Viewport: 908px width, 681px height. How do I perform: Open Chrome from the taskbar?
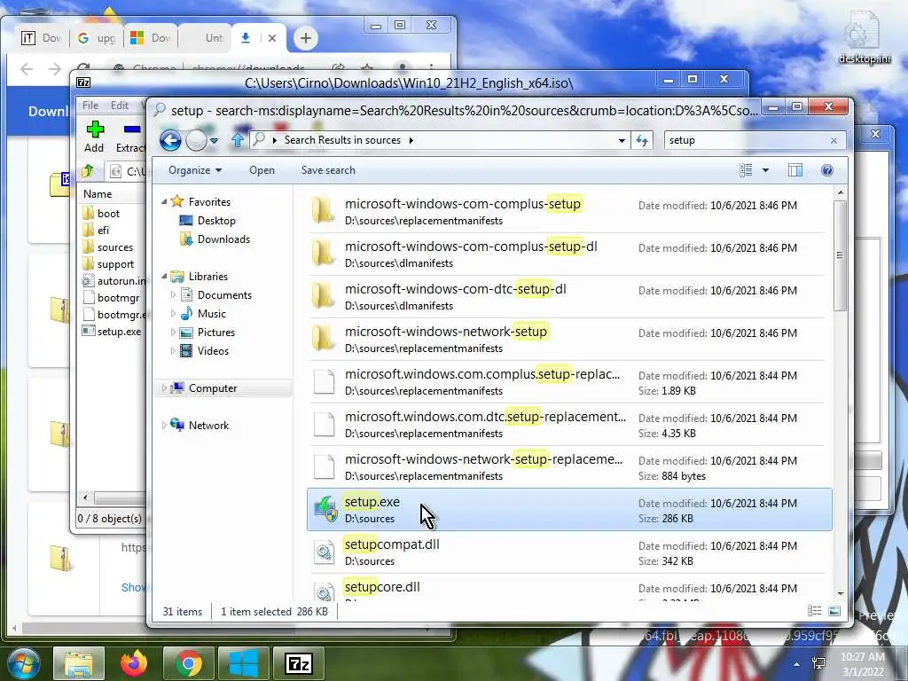(188, 663)
